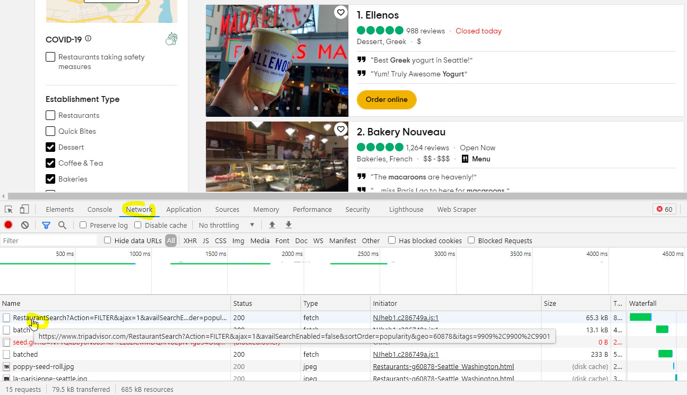
Task: Open the Bakery Nouveau listing title
Action: tap(401, 132)
